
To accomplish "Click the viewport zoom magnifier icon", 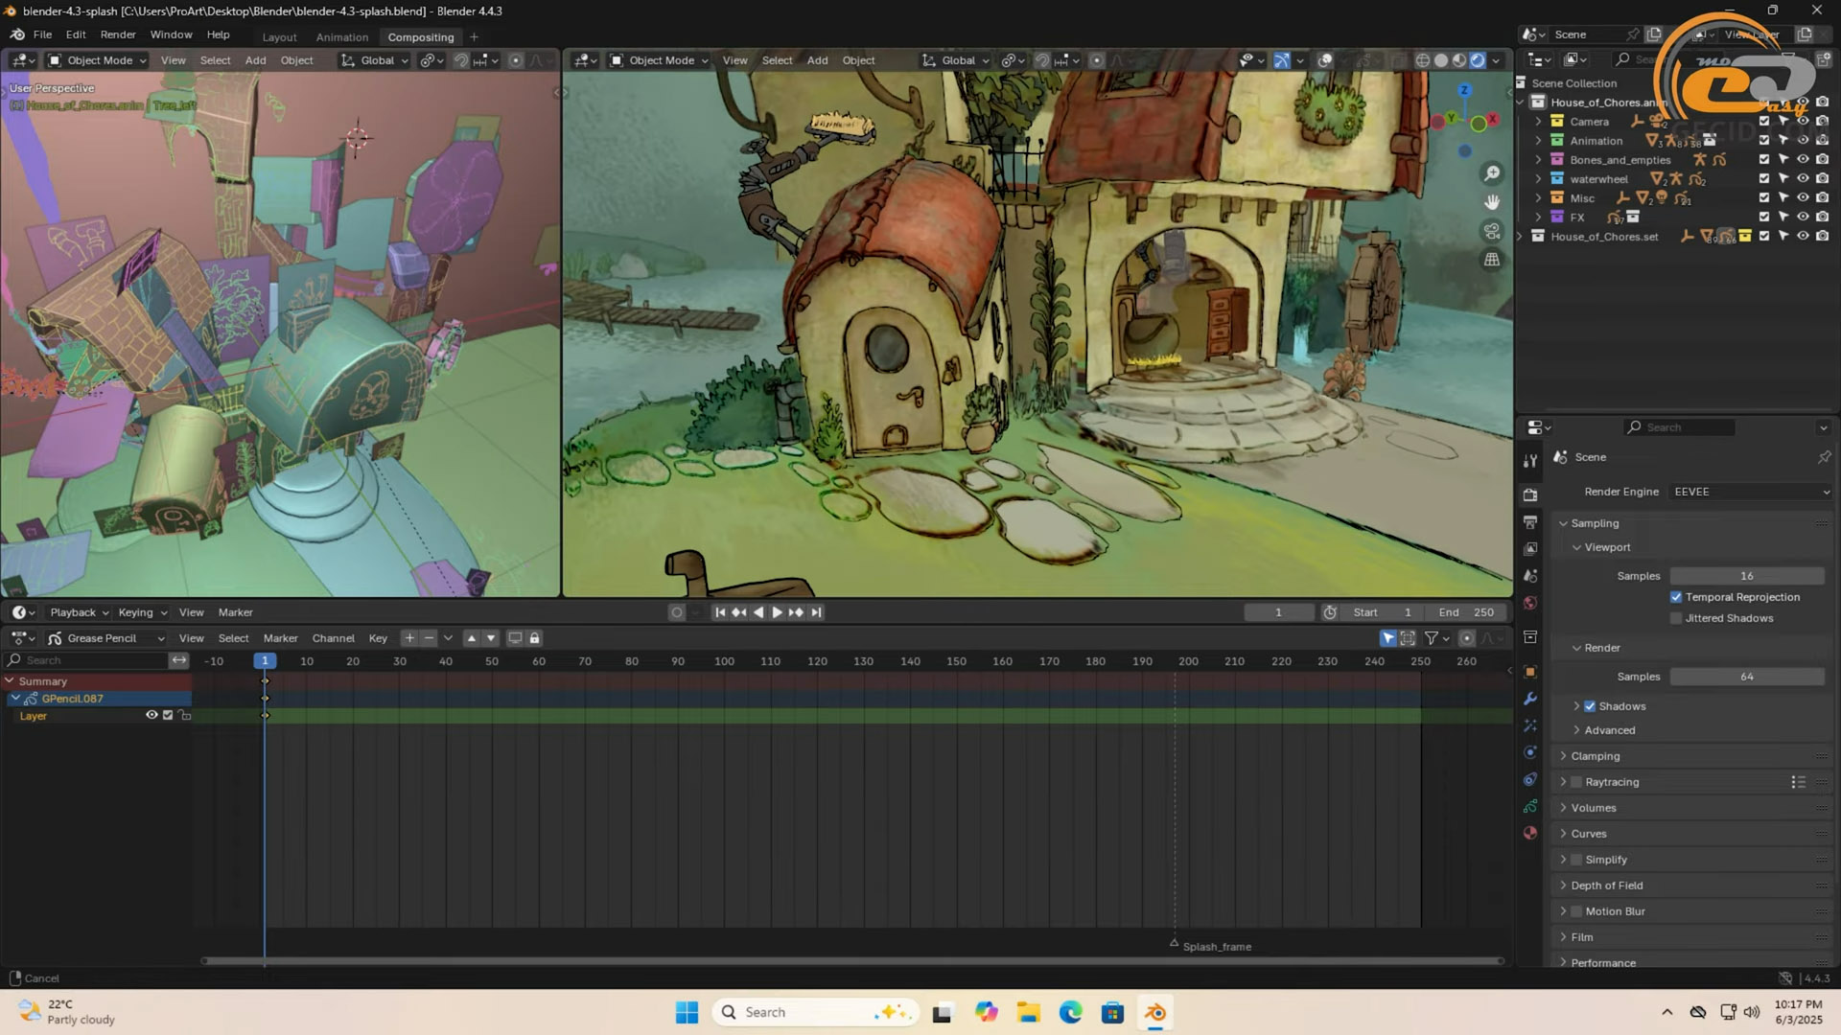I will pyautogui.click(x=1492, y=173).
